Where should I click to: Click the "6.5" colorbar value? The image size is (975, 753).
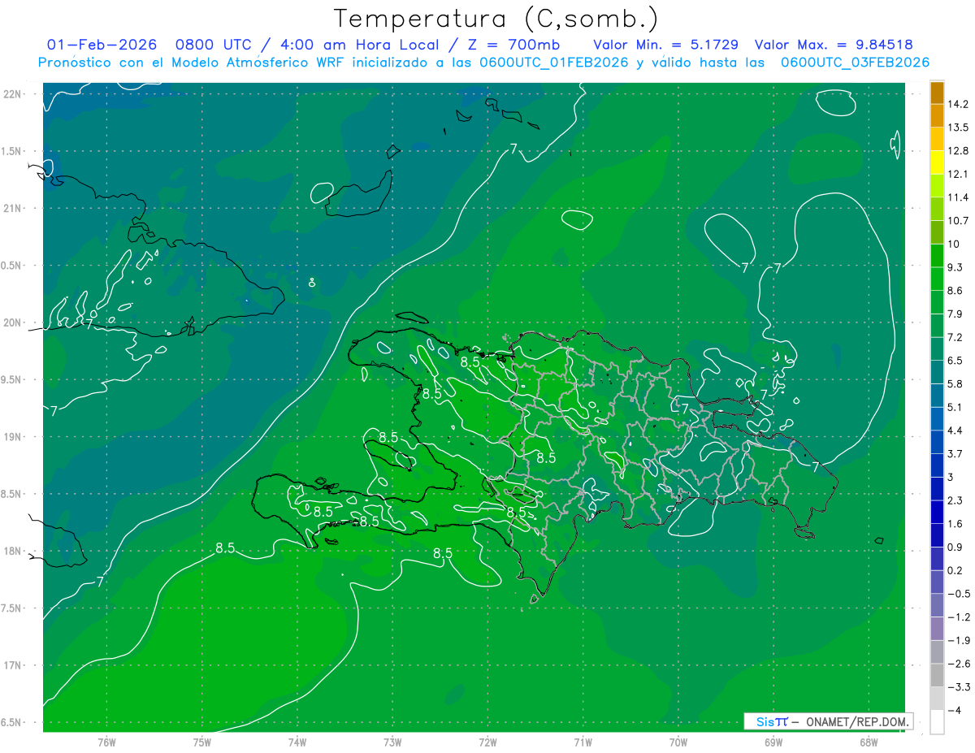(x=955, y=361)
